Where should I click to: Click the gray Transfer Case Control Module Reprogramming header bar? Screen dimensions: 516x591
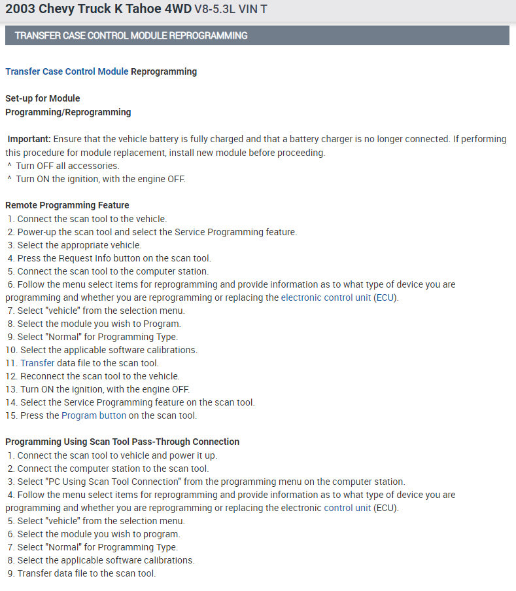pos(256,35)
